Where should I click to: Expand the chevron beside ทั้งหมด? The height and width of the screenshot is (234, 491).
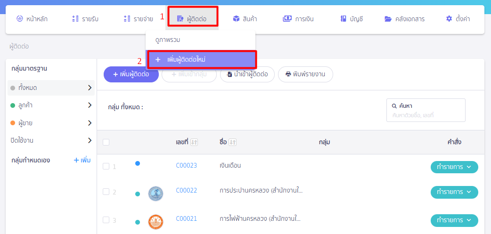click(x=90, y=88)
